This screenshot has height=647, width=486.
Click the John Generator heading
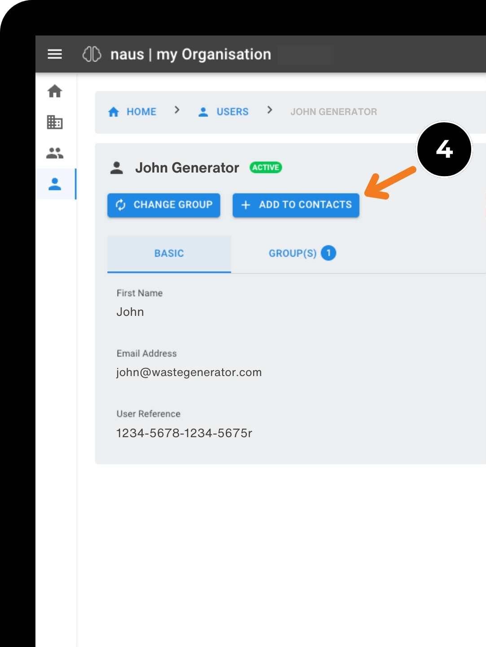(187, 168)
